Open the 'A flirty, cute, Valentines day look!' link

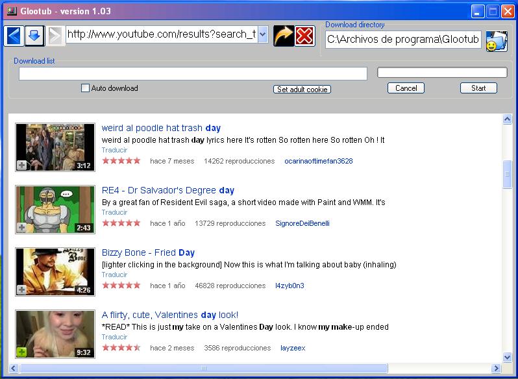tap(170, 315)
